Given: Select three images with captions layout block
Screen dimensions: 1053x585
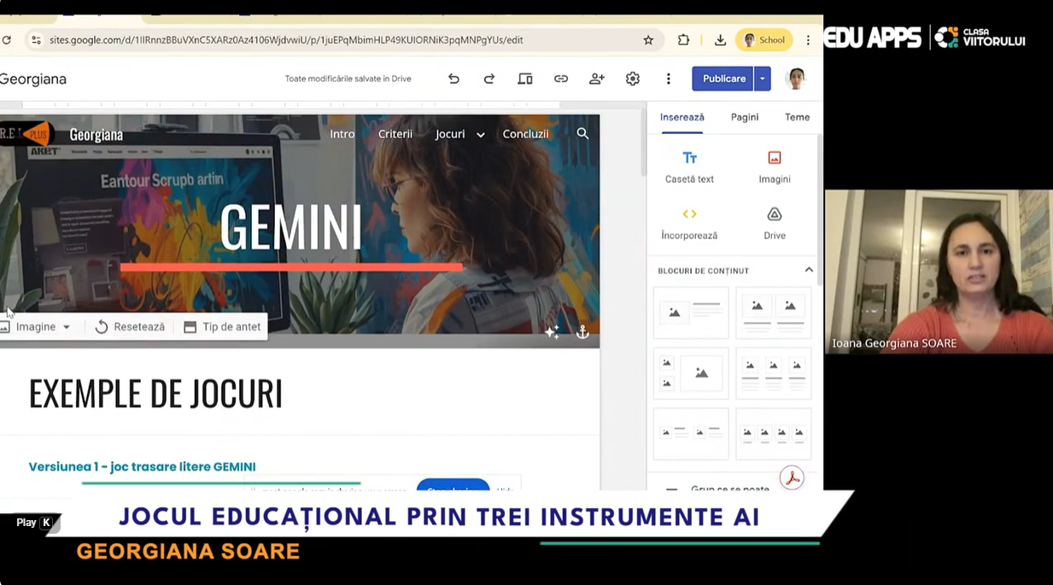Looking at the screenshot, I should pos(774,373).
